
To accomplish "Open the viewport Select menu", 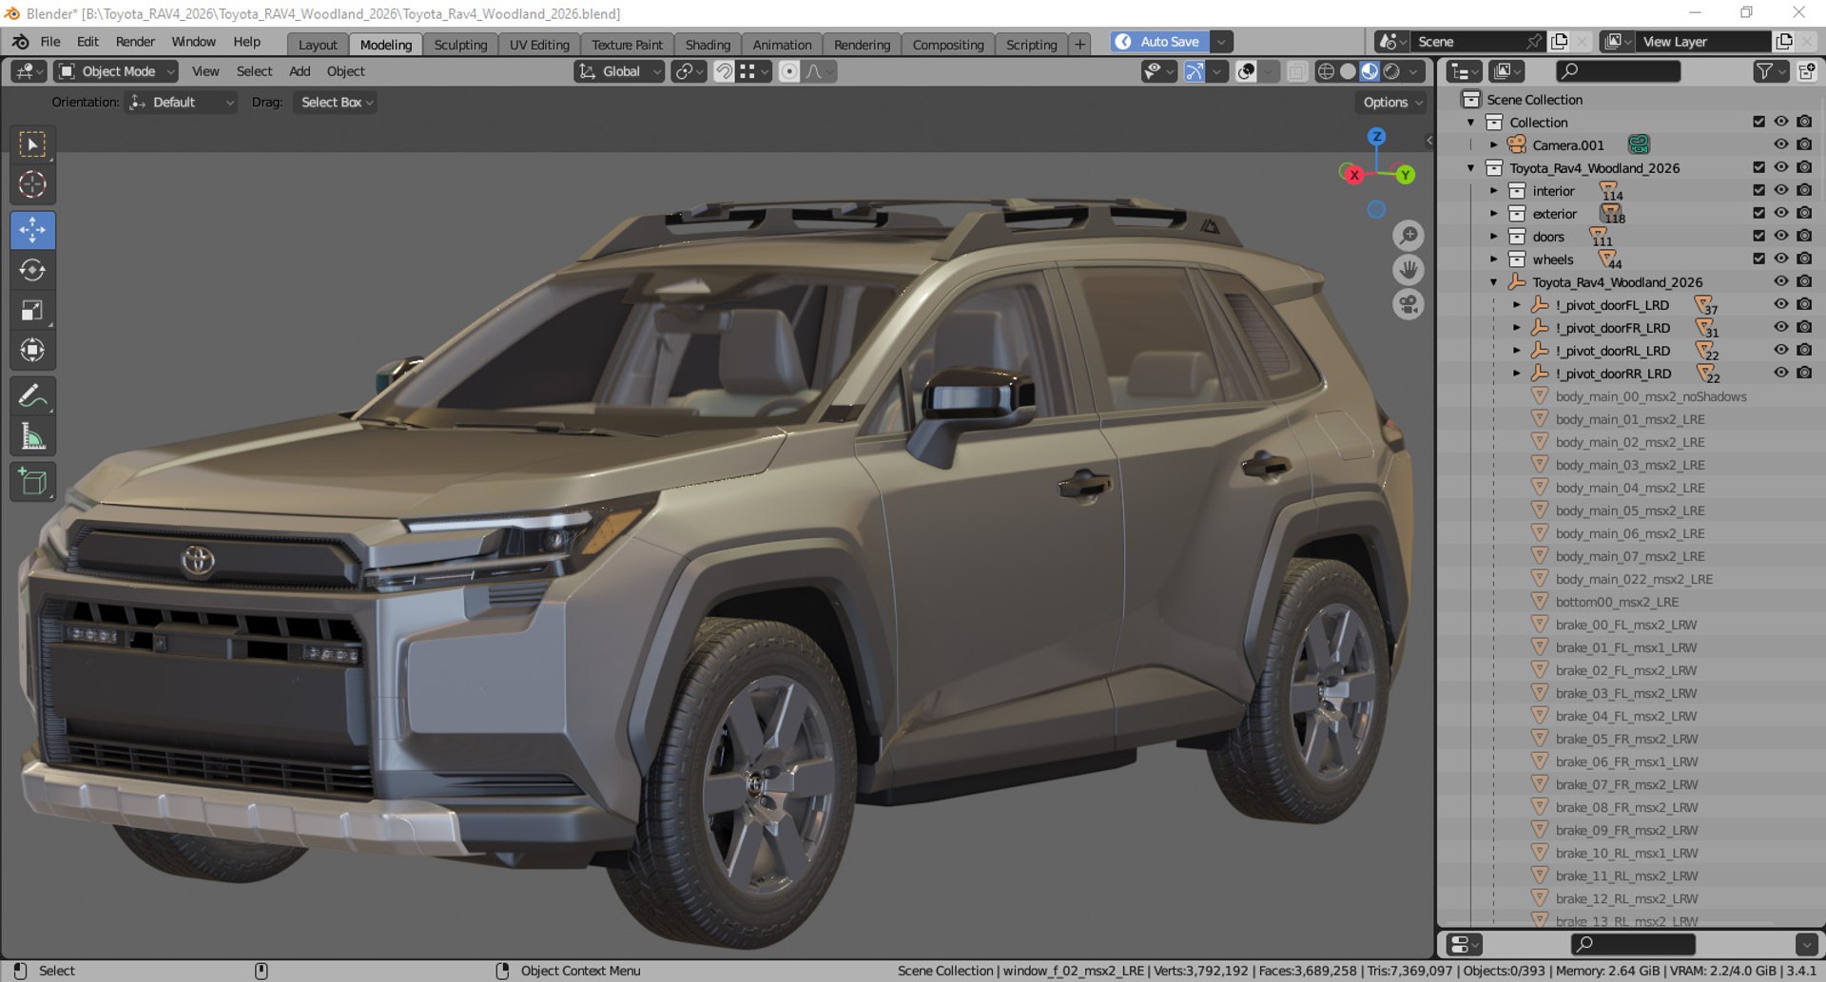I will [x=254, y=71].
